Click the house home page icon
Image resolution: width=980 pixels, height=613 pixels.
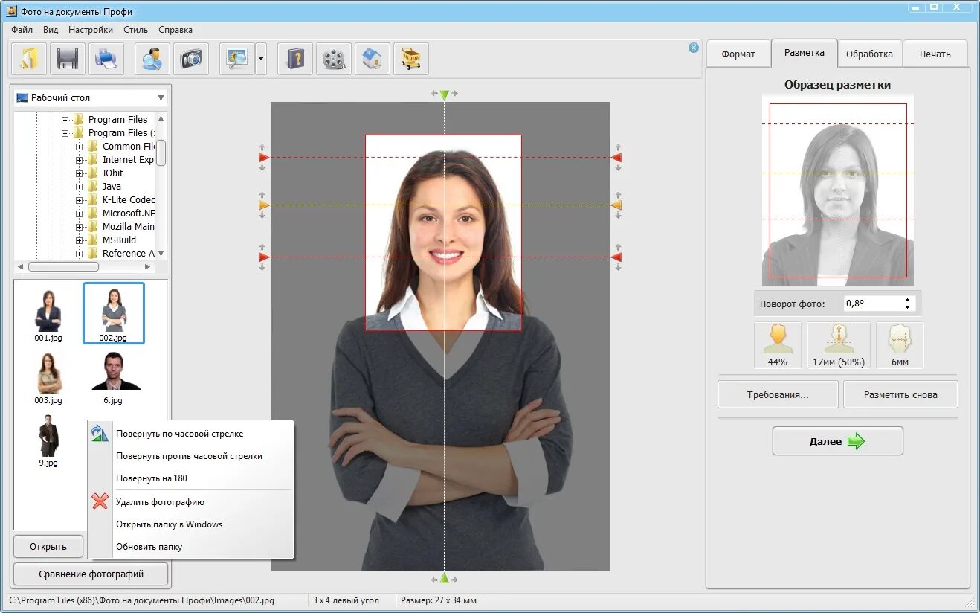click(x=373, y=59)
